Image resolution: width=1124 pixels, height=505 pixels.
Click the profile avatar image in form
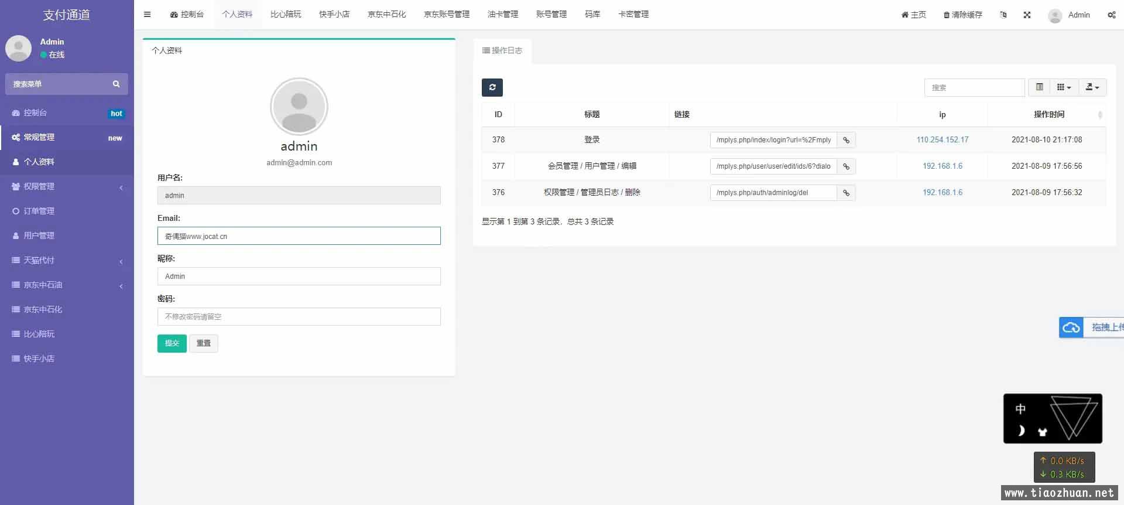click(x=299, y=107)
